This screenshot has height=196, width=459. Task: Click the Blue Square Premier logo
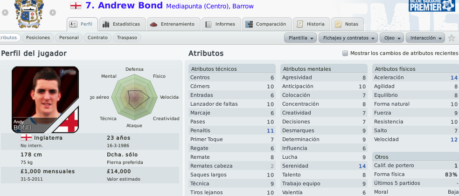[432, 6]
